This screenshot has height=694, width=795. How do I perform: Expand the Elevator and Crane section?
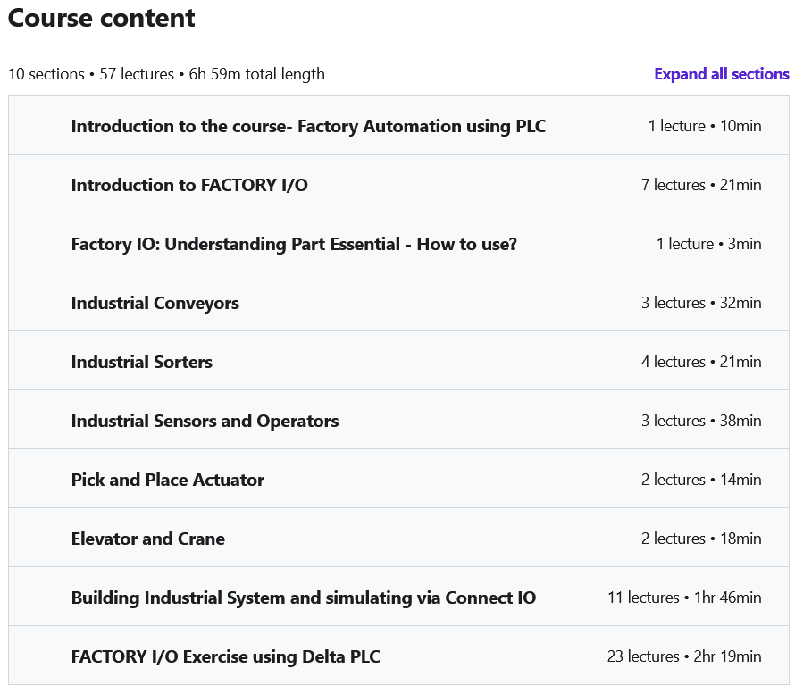[x=148, y=539]
